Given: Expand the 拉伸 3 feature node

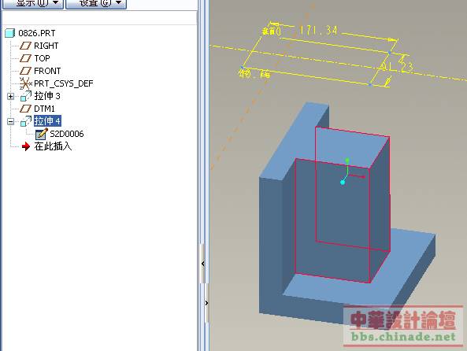Looking at the screenshot, I should pos(10,97).
